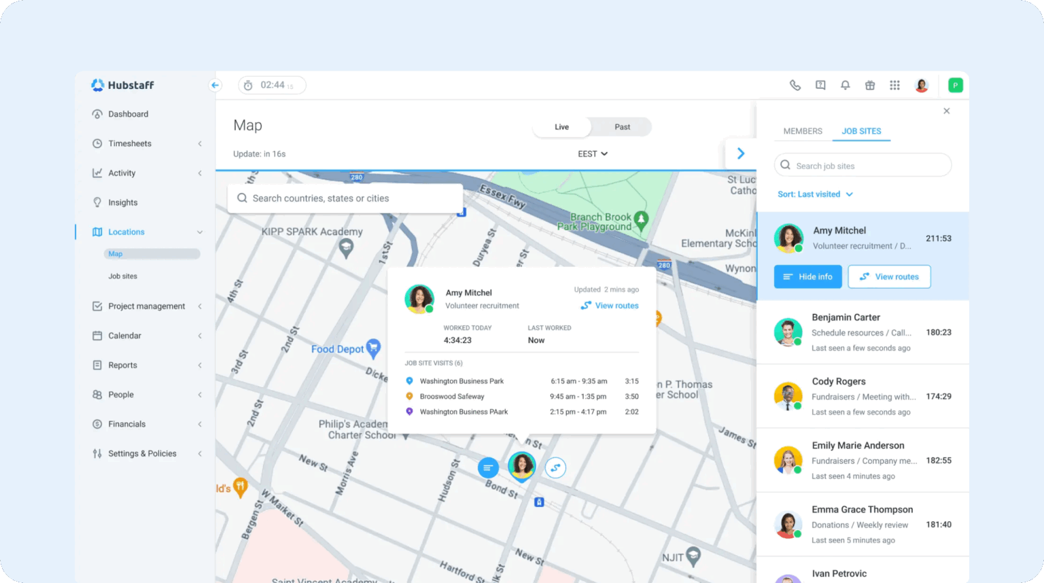Open the apps grid icon
Image resolution: width=1044 pixels, height=583 pixels.
pyautogui.click(x=894, y=85)
